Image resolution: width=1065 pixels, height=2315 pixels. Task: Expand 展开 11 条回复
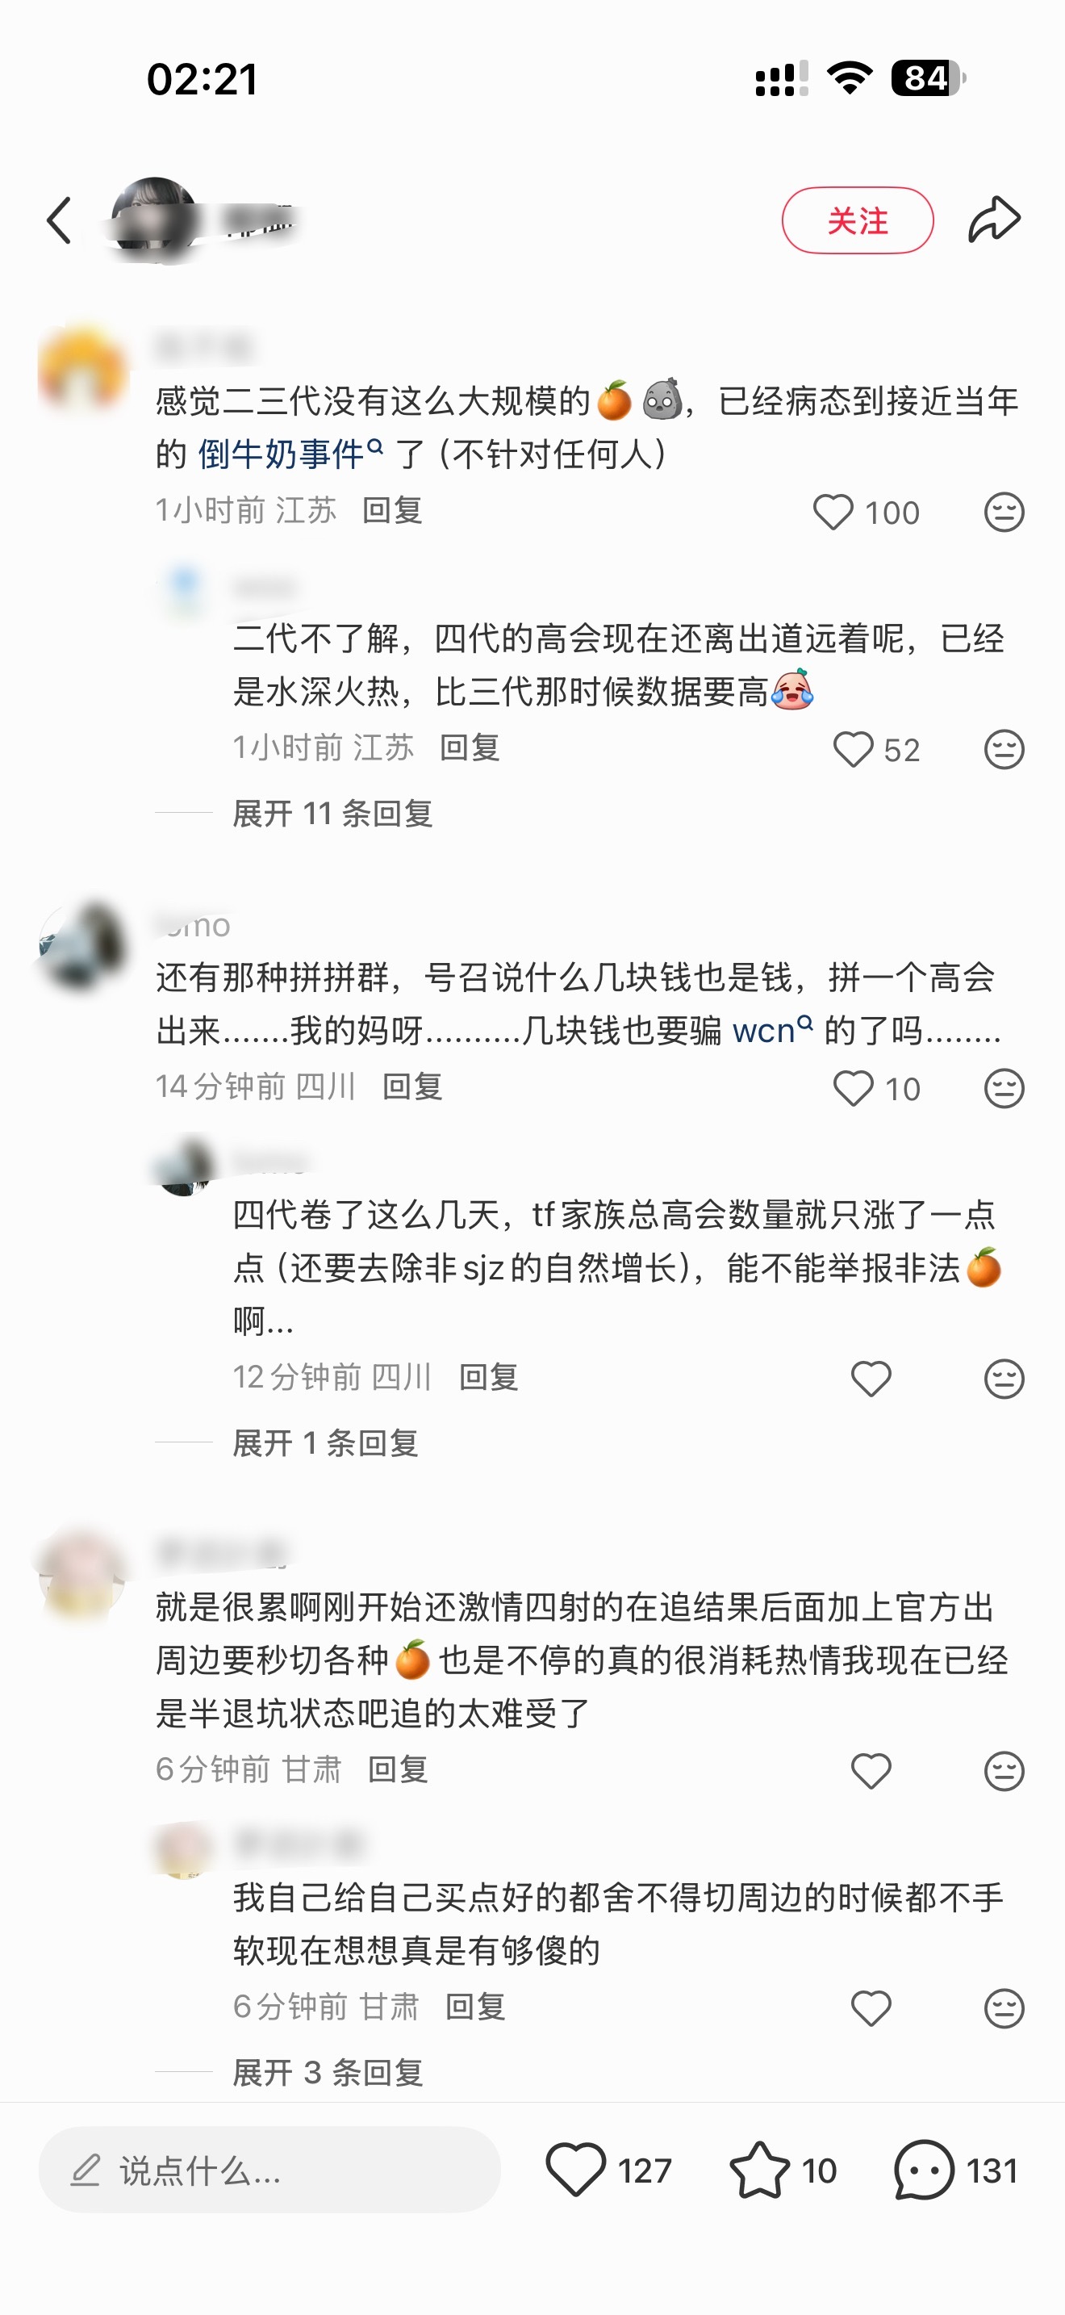pos(332,814)
